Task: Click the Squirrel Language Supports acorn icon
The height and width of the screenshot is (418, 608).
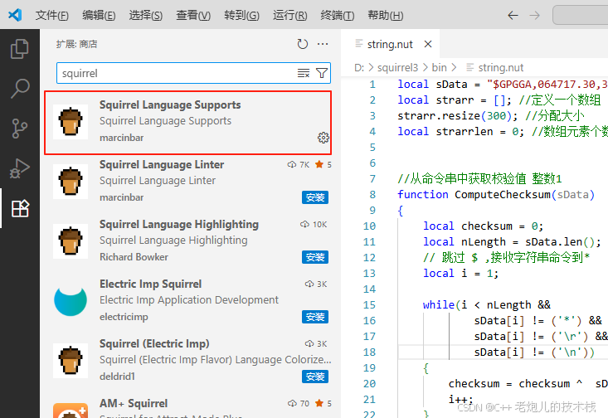Action: coord(71,122)
